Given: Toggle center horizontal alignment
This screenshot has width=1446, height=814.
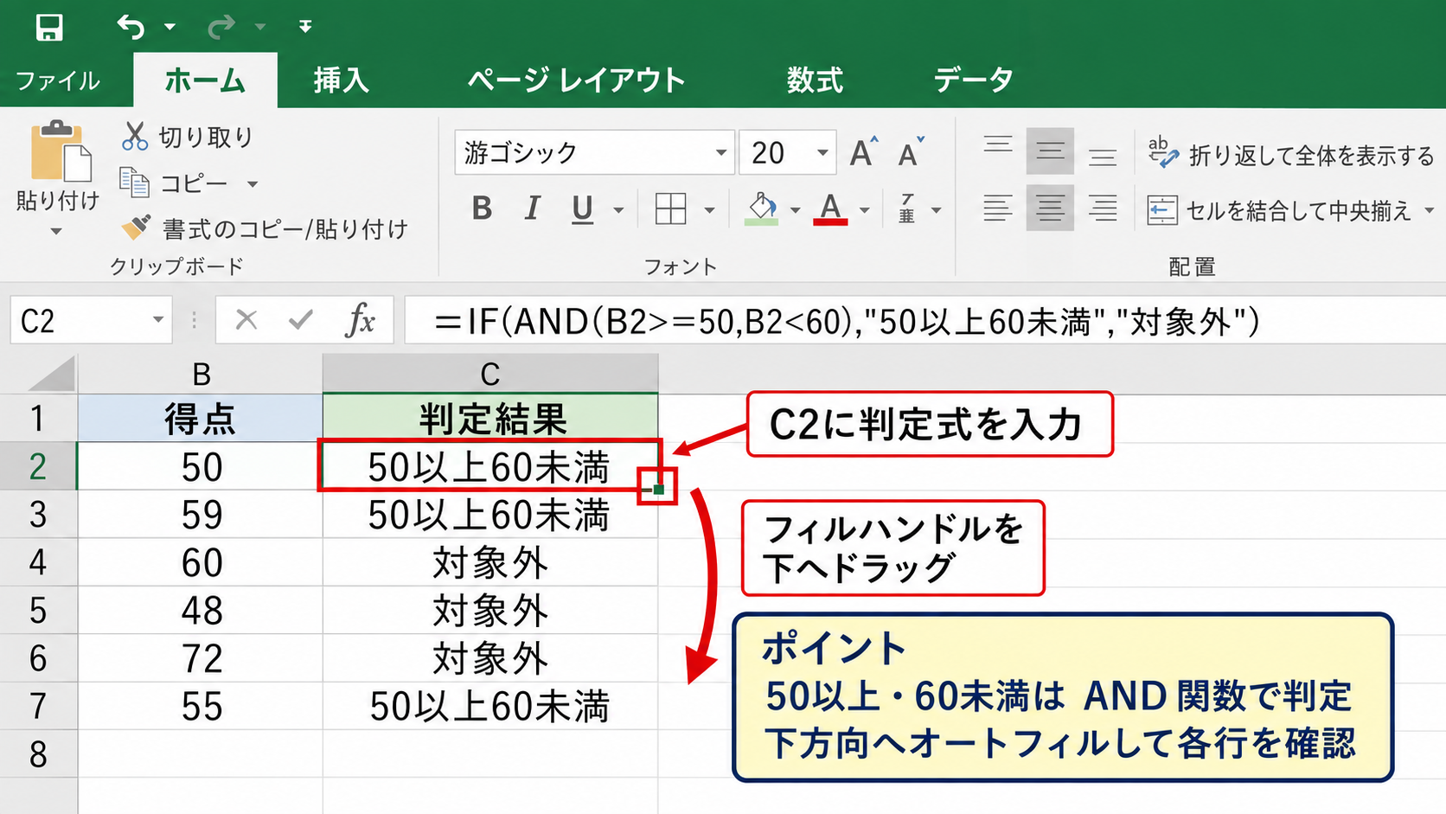Looking at the screenshot, I should (x=1050, y=208).
